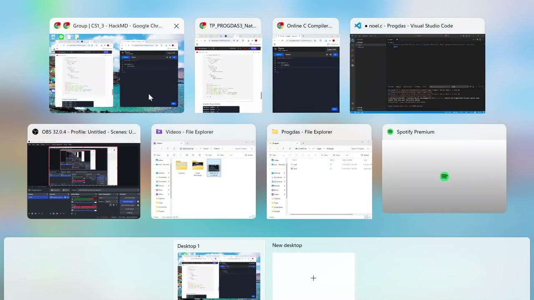The width and height of the screenshot is (534, 300).
Task: Click the "Group | CS1_3 - HackMD" title text
Action: pos(117,26)
